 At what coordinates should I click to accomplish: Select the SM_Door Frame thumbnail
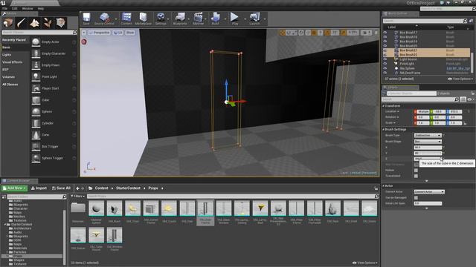tap(205, 212)
